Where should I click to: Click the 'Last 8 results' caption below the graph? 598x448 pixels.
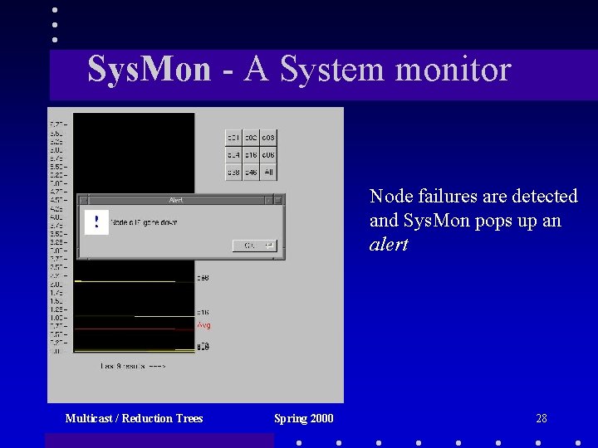click(x=133, y=366)
